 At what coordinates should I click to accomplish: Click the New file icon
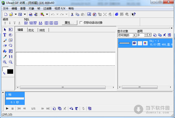point(6,14)
